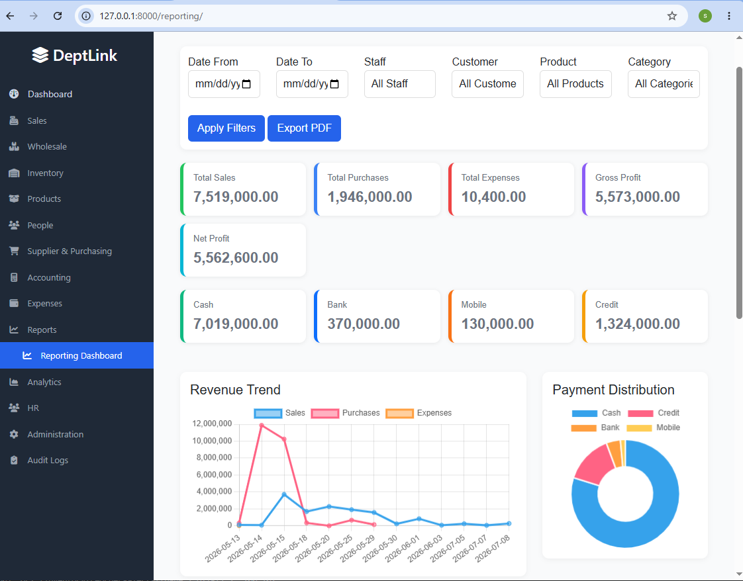This screenshot has width=743, height=581.
Task: Open the All Staff dropdown
Action: click(x=400, y=84)
